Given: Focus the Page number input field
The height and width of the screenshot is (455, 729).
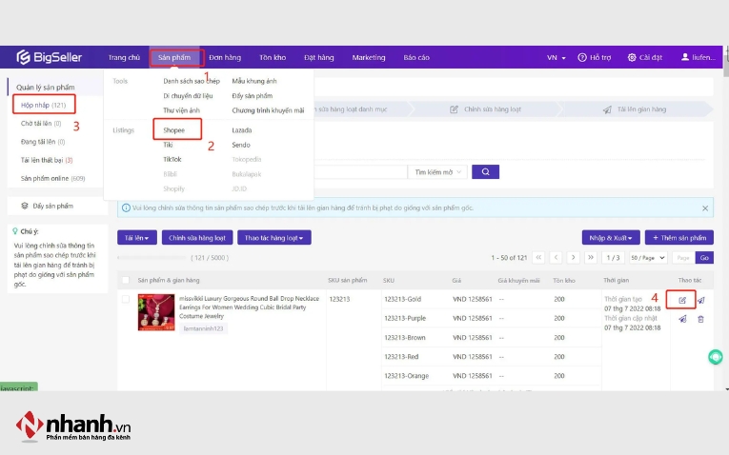Looking at the screenshot, I should coord(683,257).
